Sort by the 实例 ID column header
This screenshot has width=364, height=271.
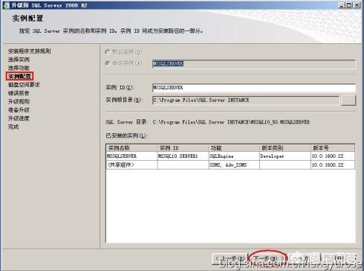tap(183, 148)
